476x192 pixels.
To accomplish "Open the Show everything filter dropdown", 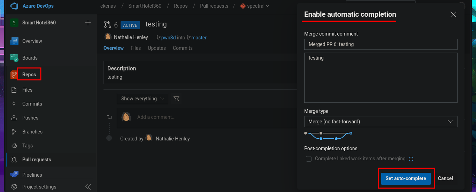I will [x=142, y=99].
